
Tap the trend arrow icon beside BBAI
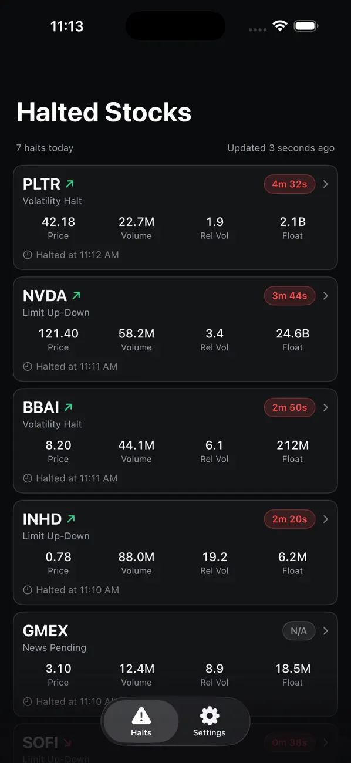(x=69, y=407)
